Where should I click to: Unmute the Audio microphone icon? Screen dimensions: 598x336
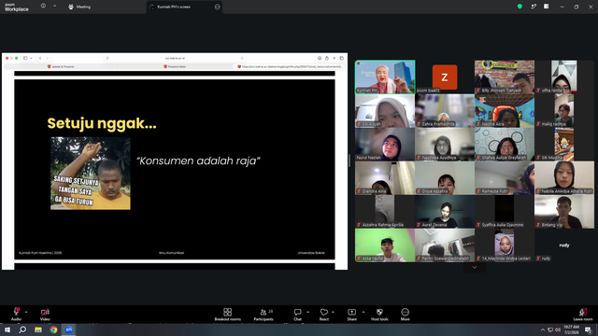(16, 312)
